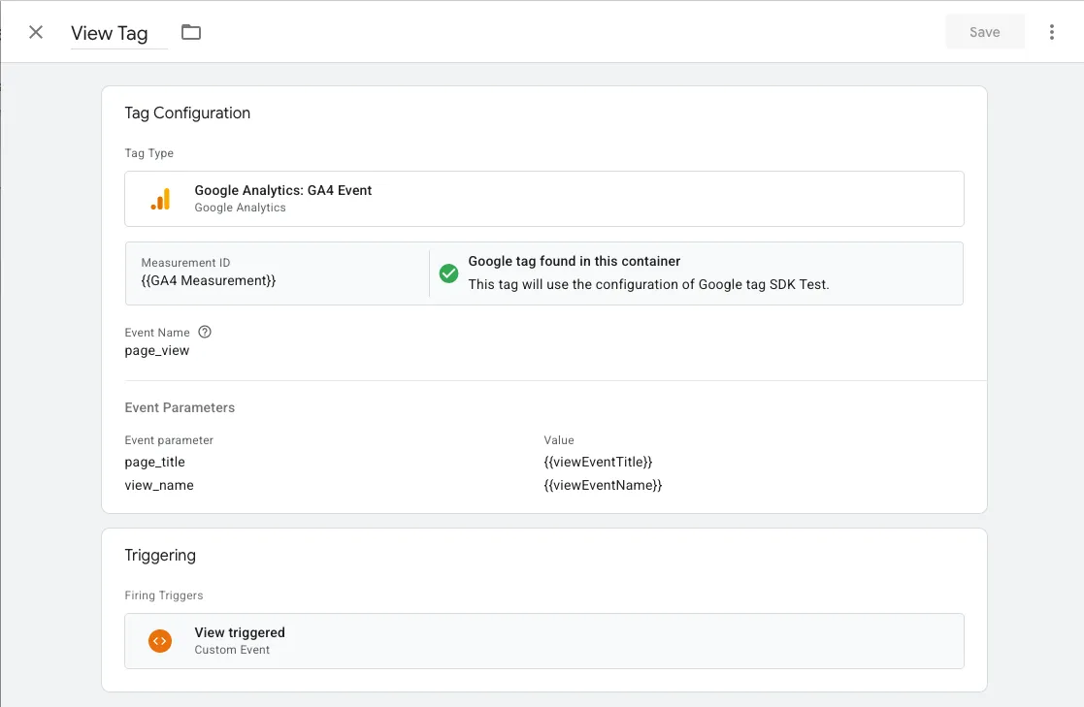
Task: Click the page_view event name value
Action: pyautogui.click(x=157, y=350)
